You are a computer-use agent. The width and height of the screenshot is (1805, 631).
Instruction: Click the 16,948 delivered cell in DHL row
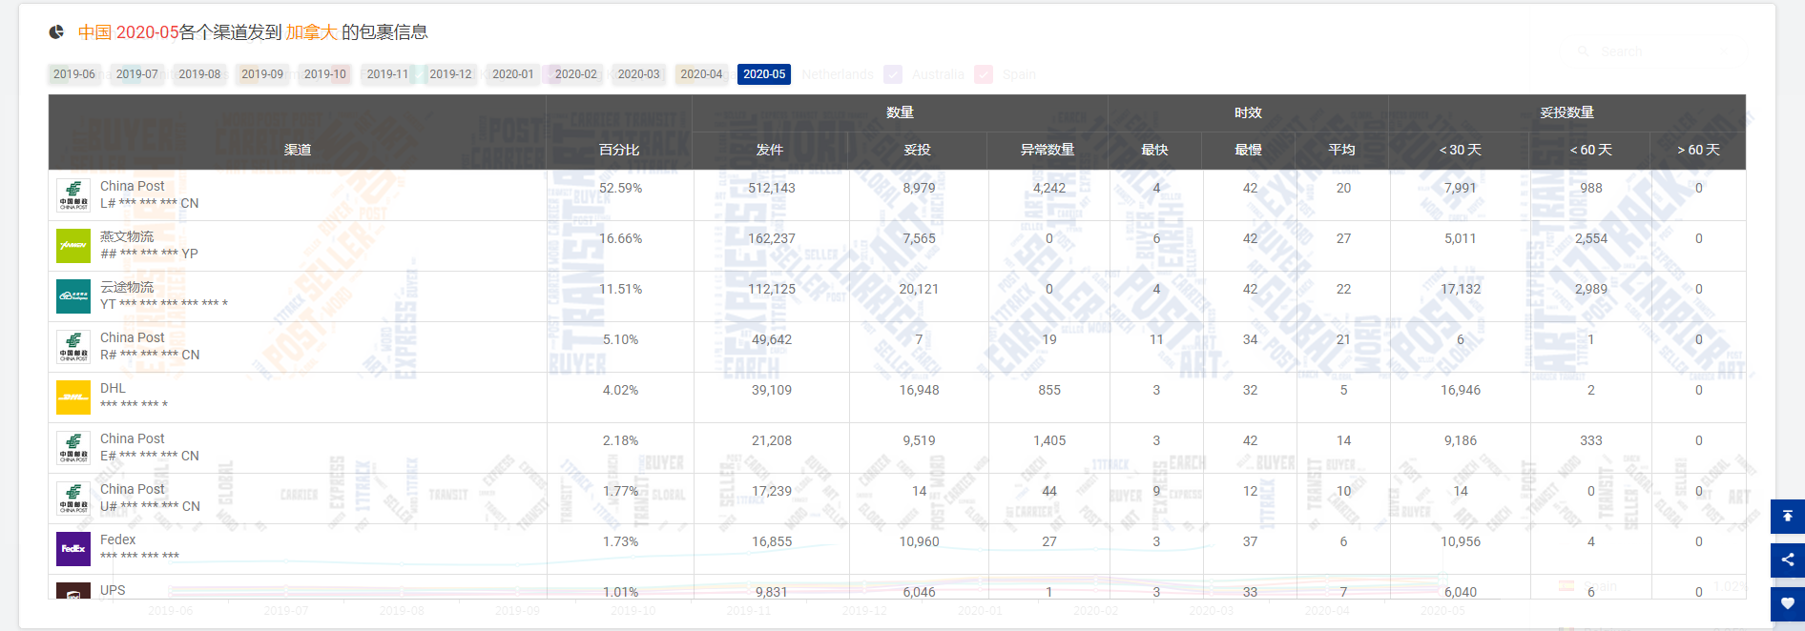[919, 390]
